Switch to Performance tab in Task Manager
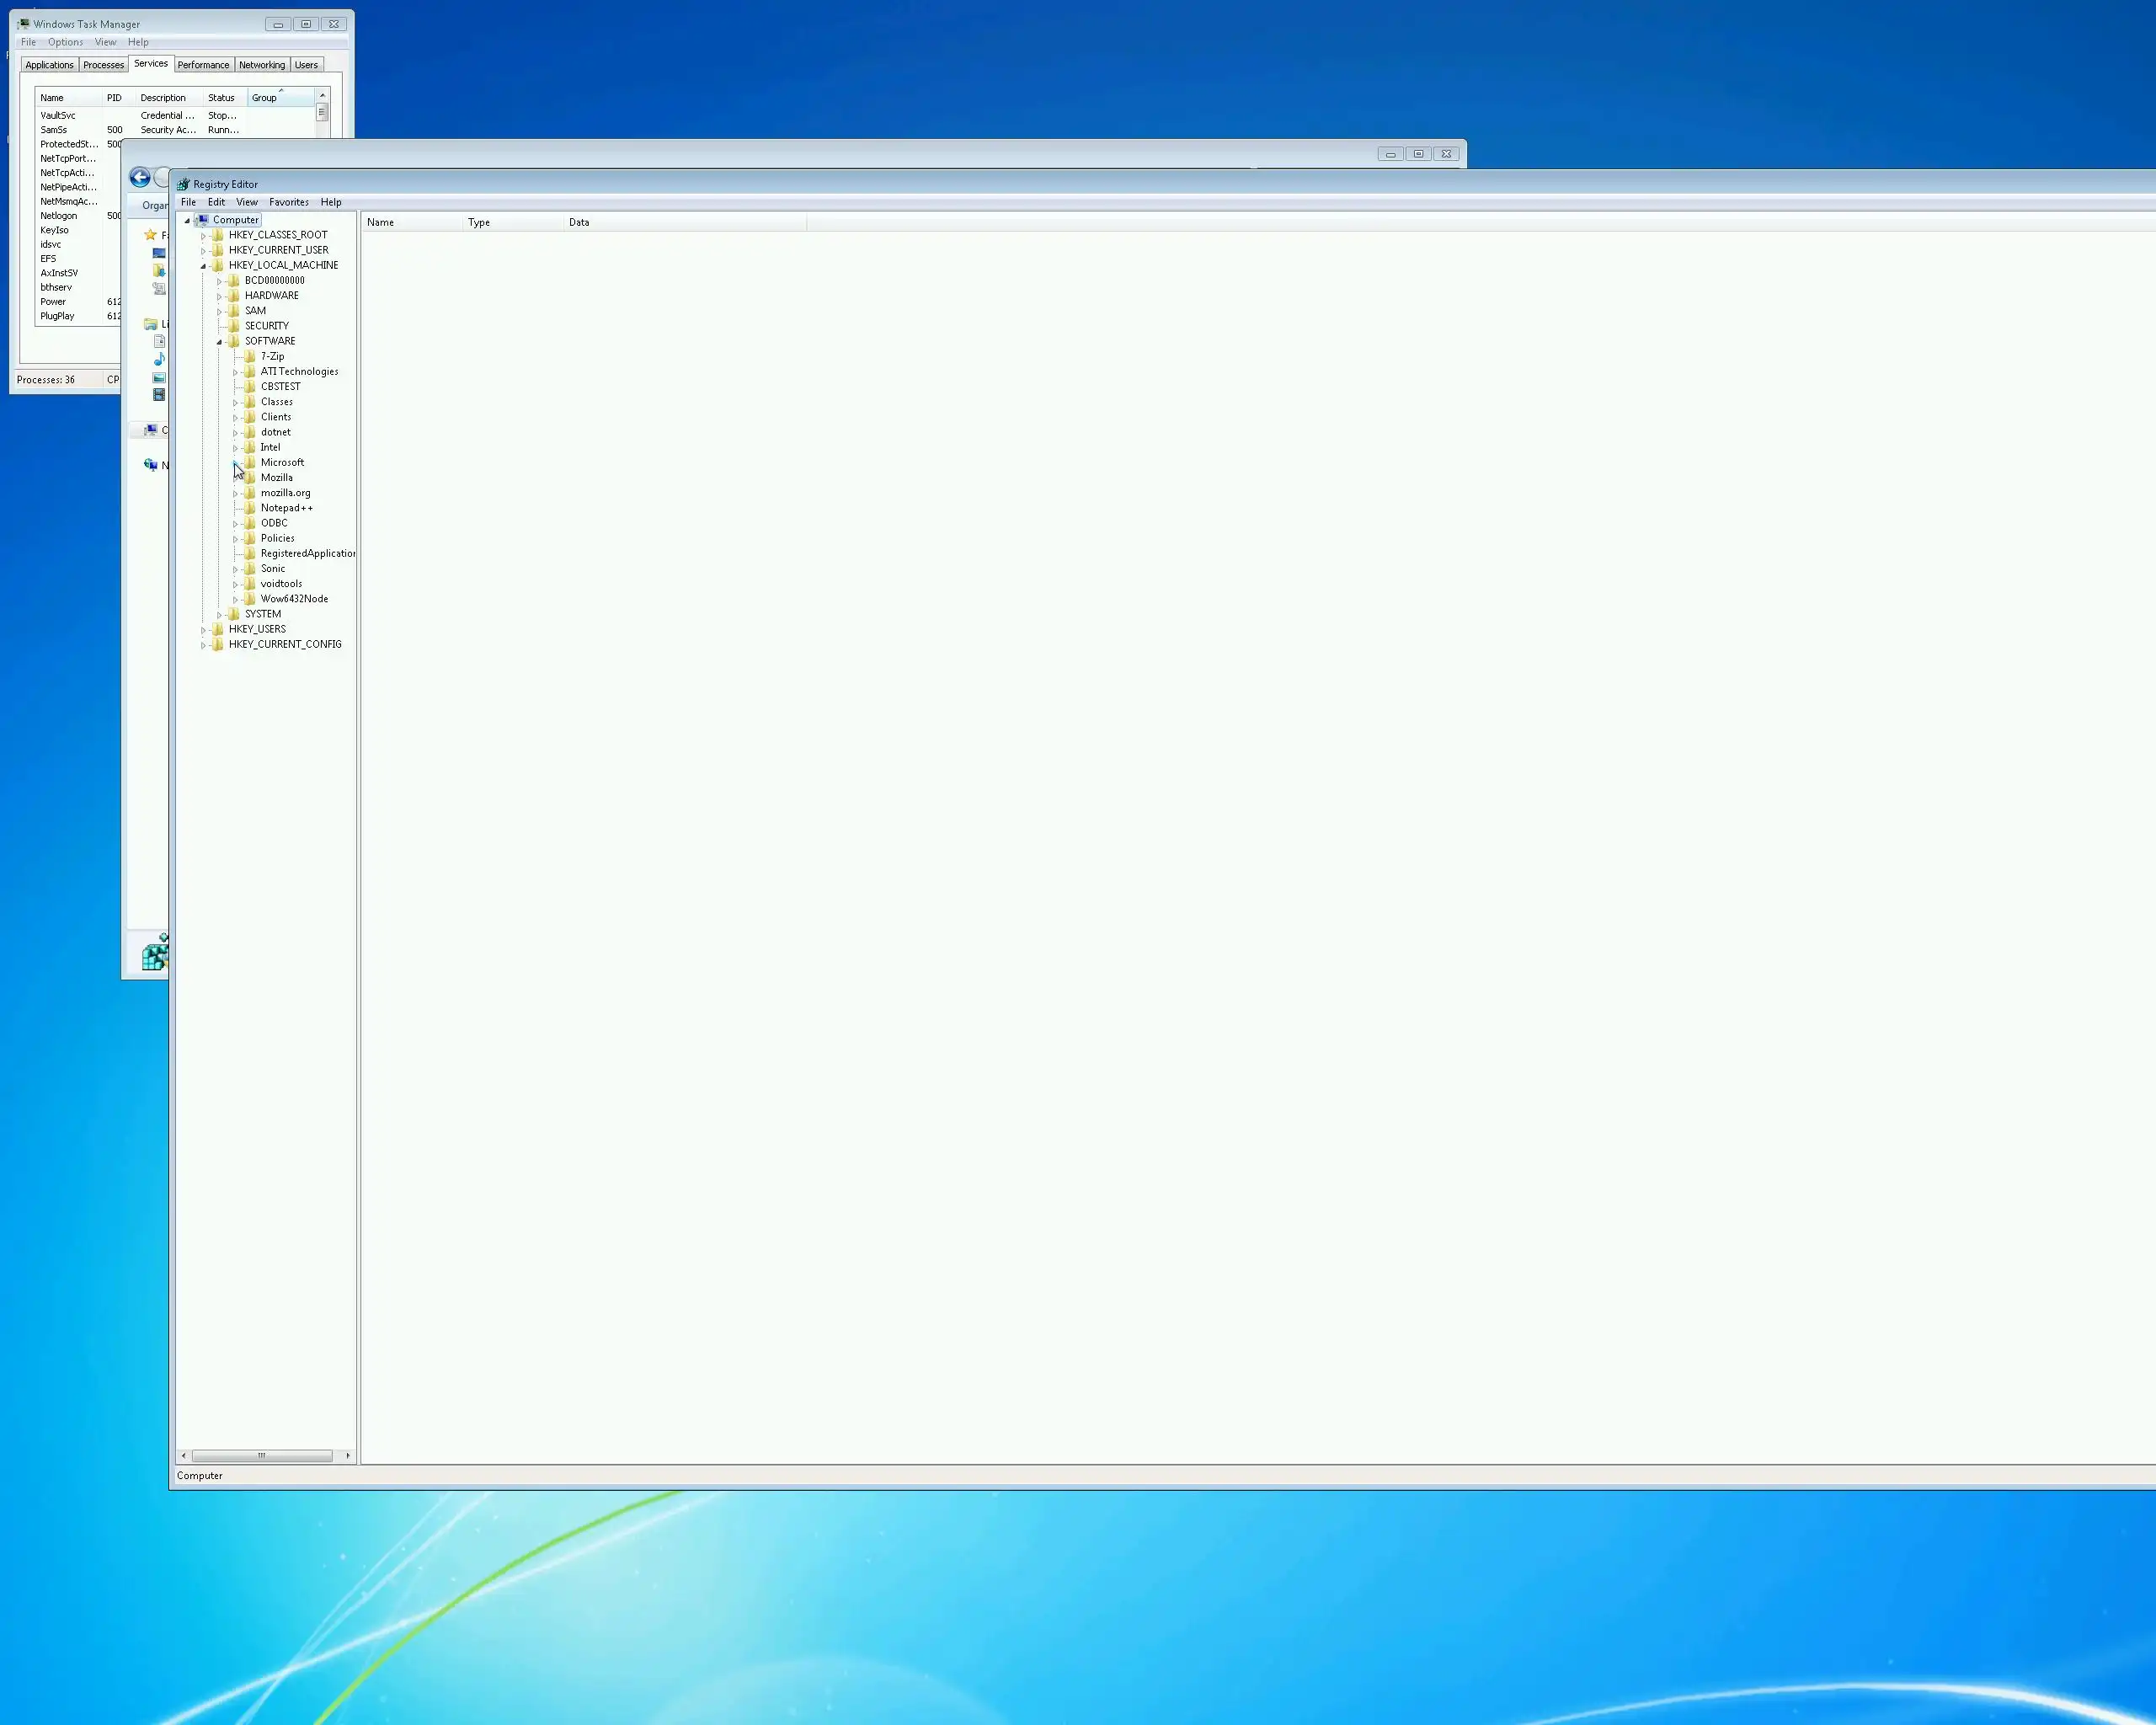The height and width of the screenshot is (1725, 2156). point(203,65)
